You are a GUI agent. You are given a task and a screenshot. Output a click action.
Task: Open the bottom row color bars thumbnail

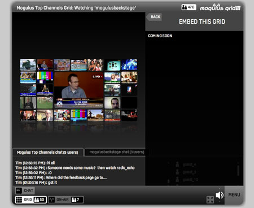point(78,115)
